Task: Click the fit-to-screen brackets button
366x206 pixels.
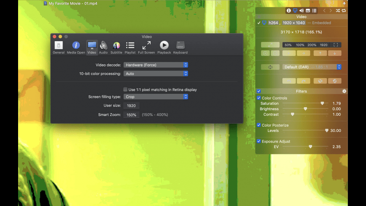Action: [336, 45]
